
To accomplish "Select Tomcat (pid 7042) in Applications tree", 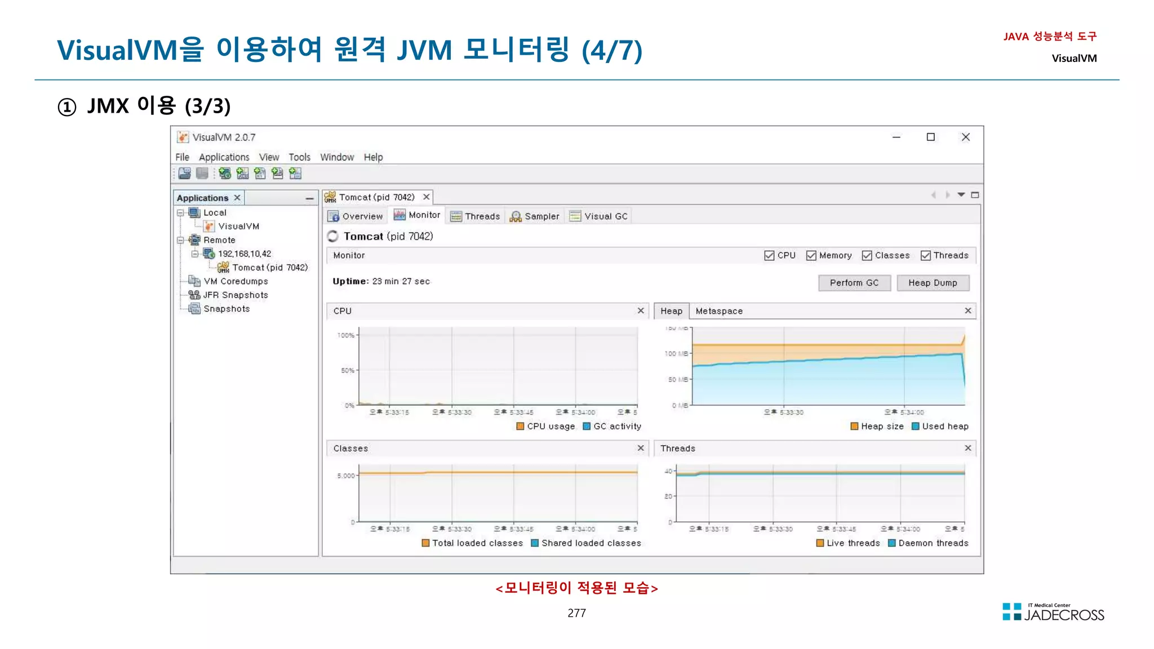I will (270, 268).
